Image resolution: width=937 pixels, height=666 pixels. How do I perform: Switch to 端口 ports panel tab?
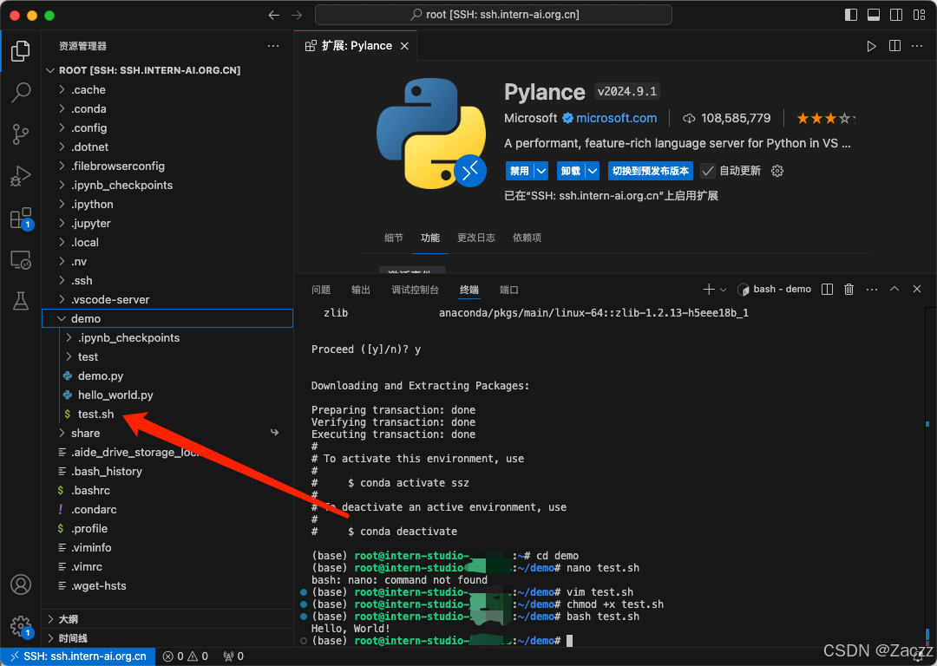click(508, 290)
